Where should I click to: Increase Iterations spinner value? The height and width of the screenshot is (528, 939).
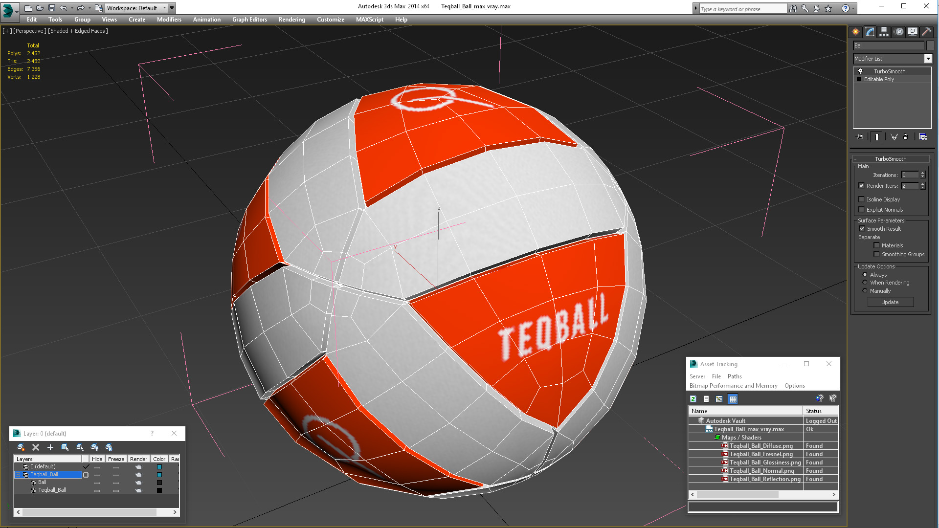pyautogui.click(x=923, y=173)
